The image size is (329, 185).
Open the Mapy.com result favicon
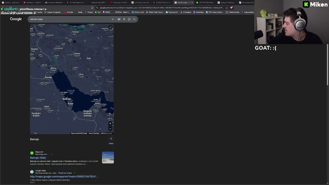[32, 153]
